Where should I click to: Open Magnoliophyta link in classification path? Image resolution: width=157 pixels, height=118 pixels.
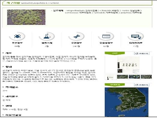[x=82, y=10]
